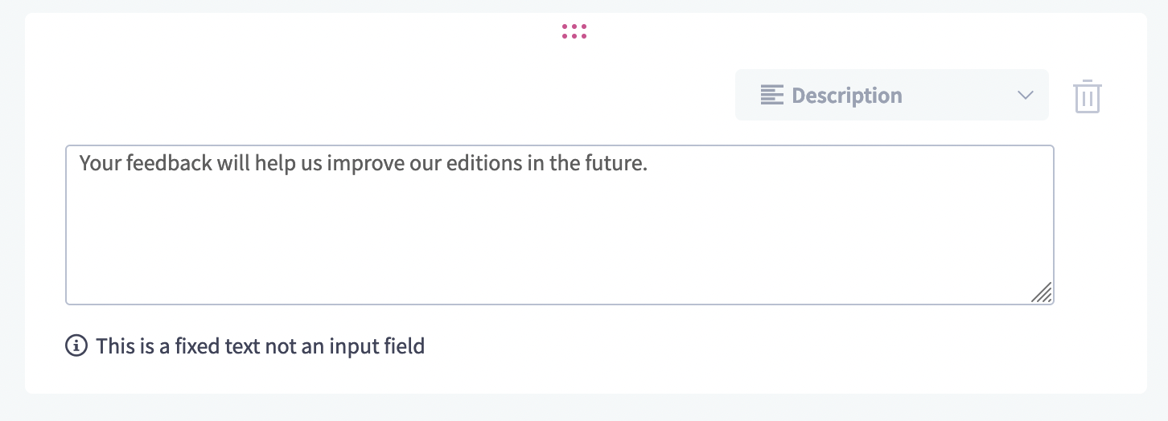Click the text-lines icon beside Description
Image resolution: width=1168 pixels, height=421 pixels.
coord(771,95)
